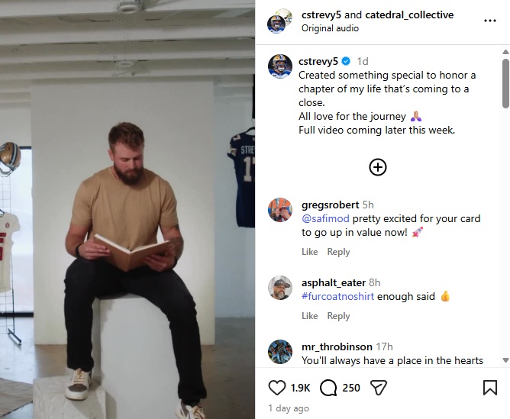The image size is (510, 419).
Task: Open the @safimod mention link
Action: coord(325,218)
